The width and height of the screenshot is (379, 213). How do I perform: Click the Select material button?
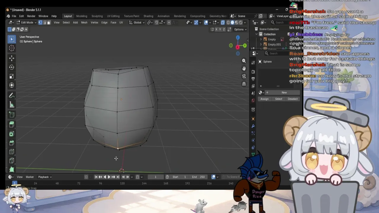(x=279, y=99)
